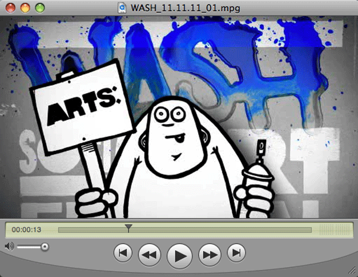Zoom the window with the green button
The height and width of the screenshot is (277, 358).
(40, 8)
